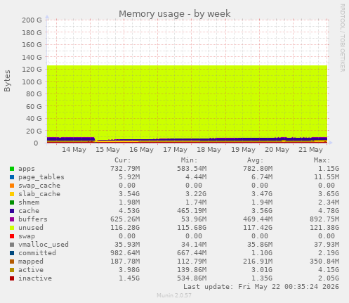Click the vmalloc_used avg value 35.86M
349x303 pixels.
(x=260, y=245)
